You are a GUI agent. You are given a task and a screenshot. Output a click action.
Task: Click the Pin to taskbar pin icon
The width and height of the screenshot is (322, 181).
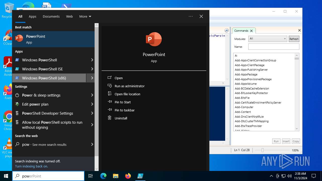pos(109,110)
